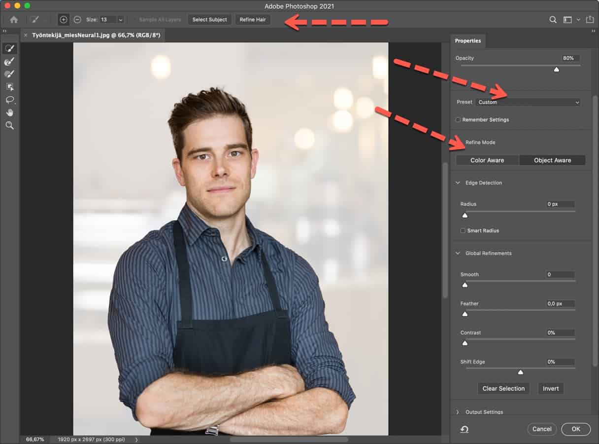Open the workspace switcher dropdown arrow

click(578, 20)
